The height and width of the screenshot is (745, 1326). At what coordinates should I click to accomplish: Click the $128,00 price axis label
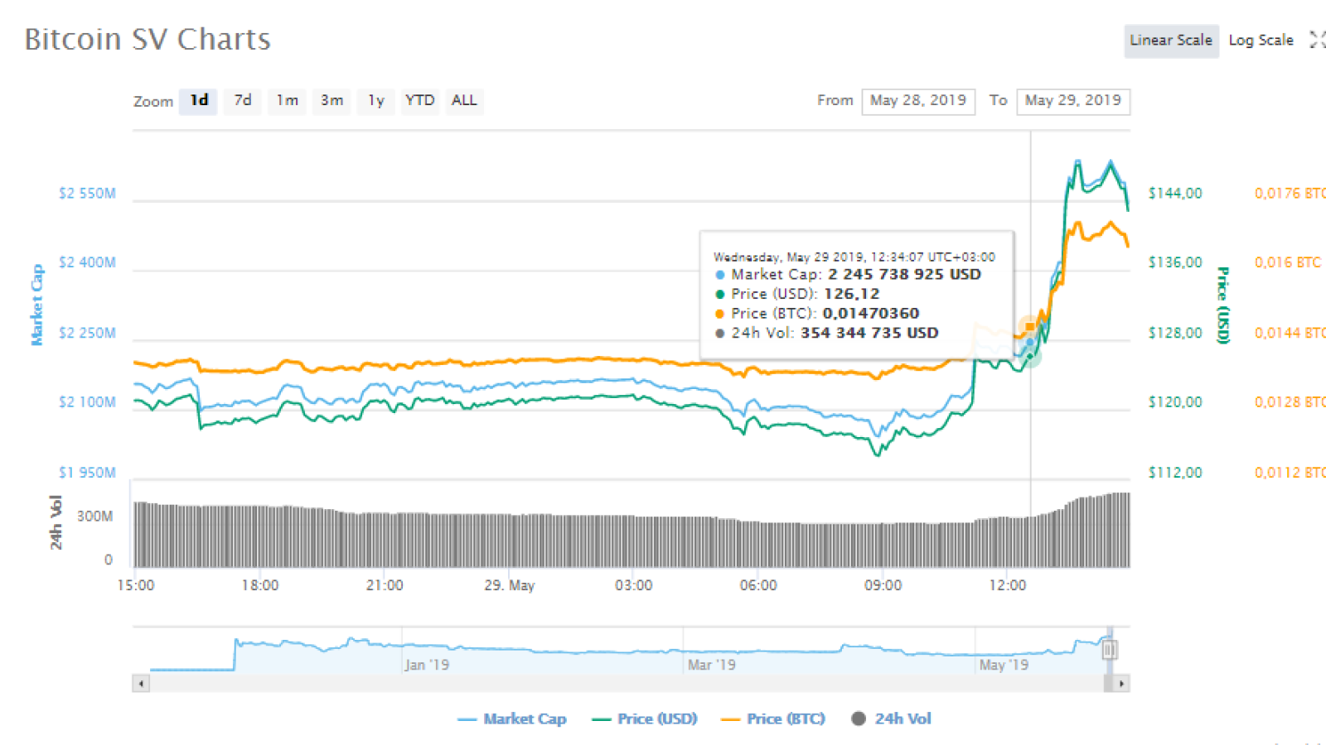pos(1175,333)
